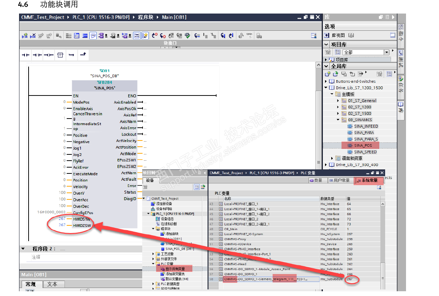Expand the 01_S7_General folder
The image size is (439, 296).
[337, 101]
